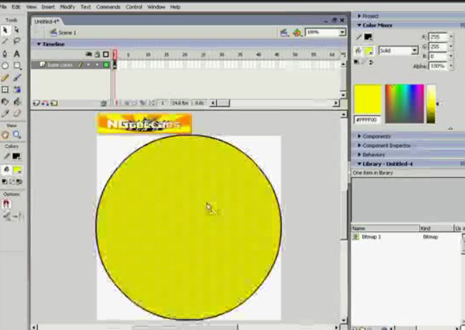This screenshot has height=330, width=465.
Task: Select the Oval tool
Action: [6, 66]
